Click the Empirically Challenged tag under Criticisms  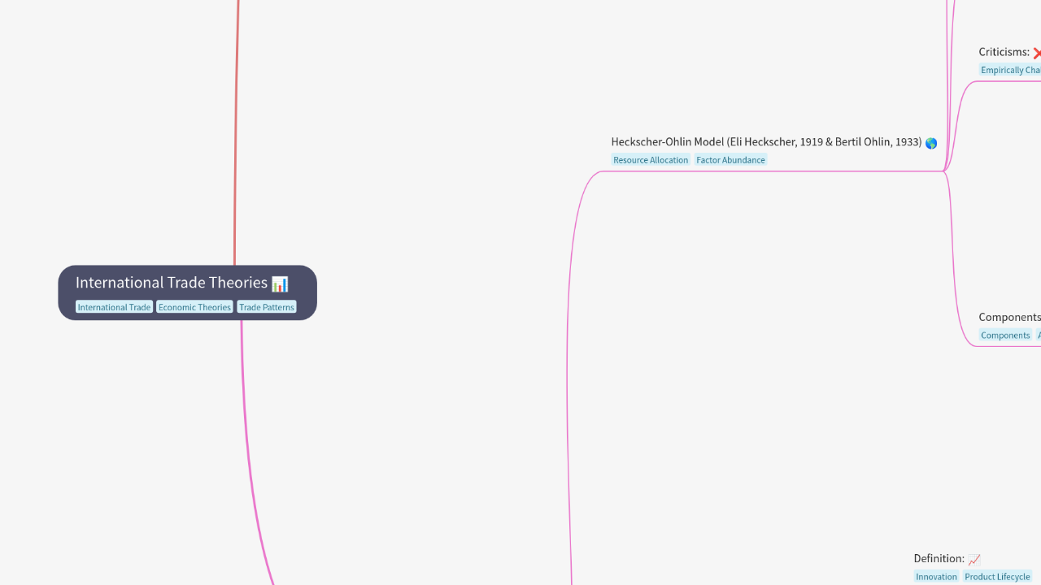pyautogui.click(x=1010, y=70)
